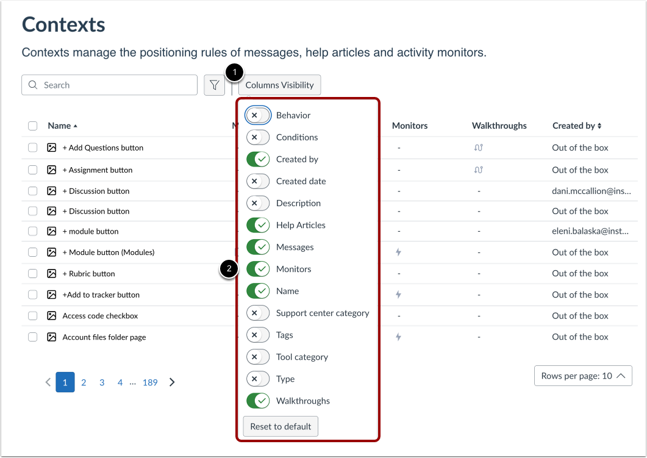The height and width of the screenshot is (458, 647).
Task: Hide the Monitors column toggle
Action: 259,269
